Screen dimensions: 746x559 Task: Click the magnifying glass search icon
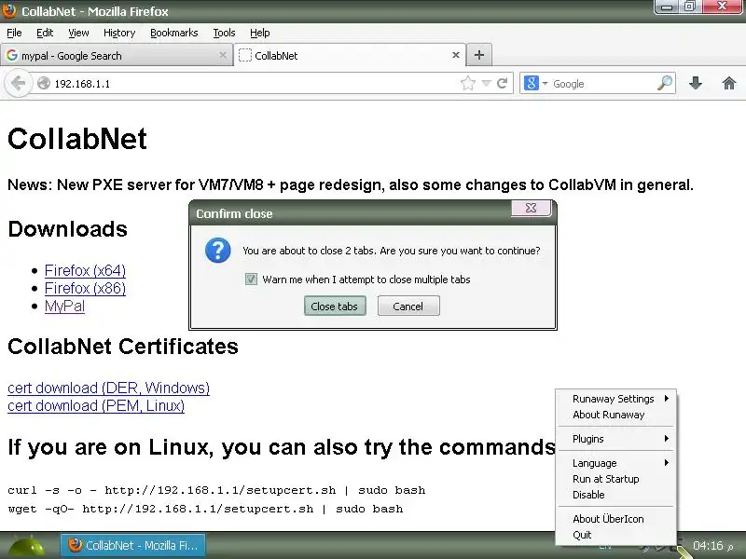pos(665,83)
